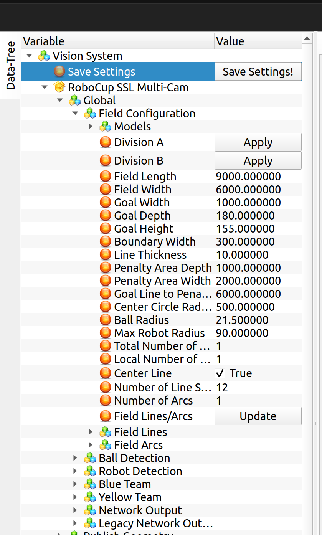Screen dimensions: 322x535
Task: Expand the Field Lines node
Action: point(91,432)
